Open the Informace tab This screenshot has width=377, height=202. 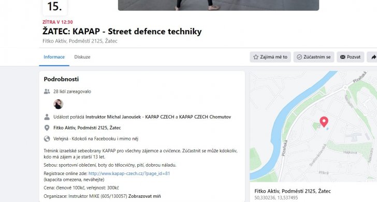pos(54,57)
